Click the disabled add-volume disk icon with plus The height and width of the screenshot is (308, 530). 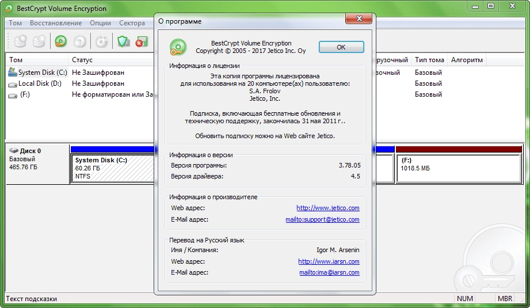(x=20, y=41)
